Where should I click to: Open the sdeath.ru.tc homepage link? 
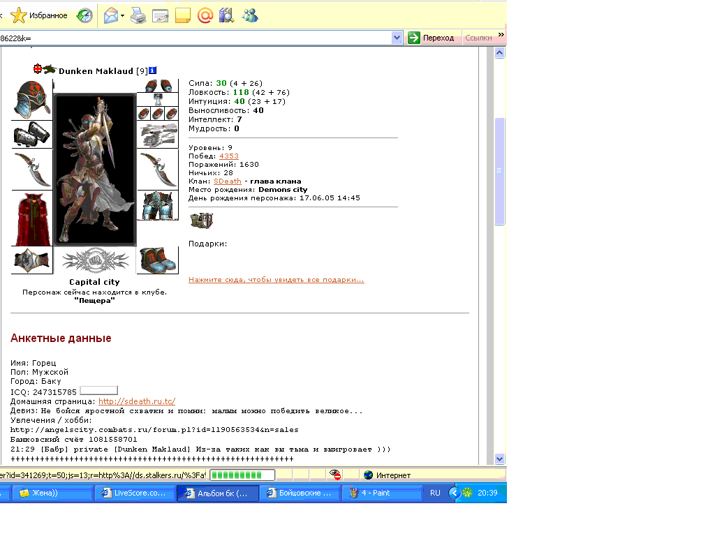pos(137,401)
